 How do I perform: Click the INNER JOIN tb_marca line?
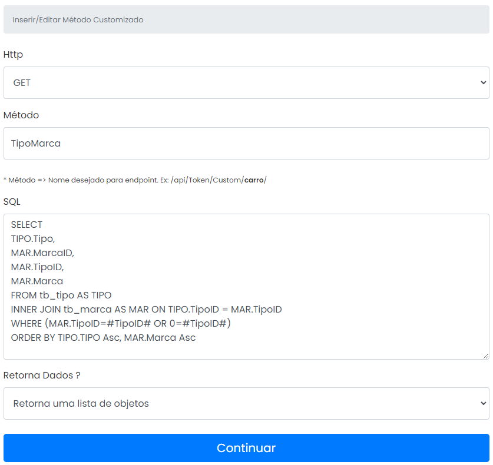pyautogui.click(x=146, y=310)
